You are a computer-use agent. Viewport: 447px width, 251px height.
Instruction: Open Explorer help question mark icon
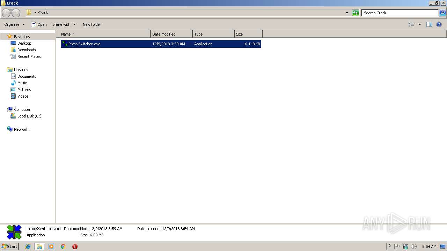[x=439, y=24]
